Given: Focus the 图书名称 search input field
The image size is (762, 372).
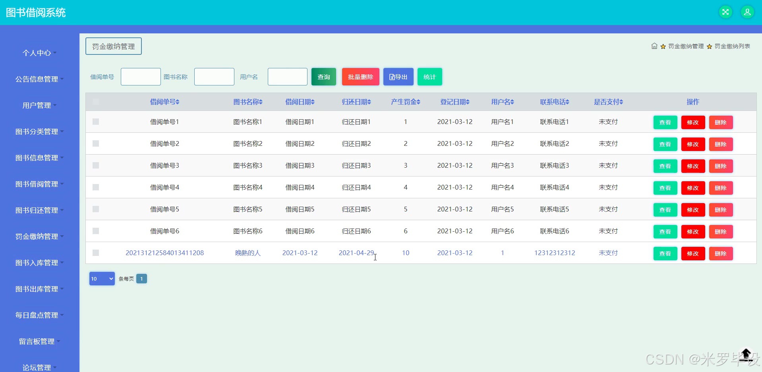Looking at the screenshot, I should coord(214,77).
